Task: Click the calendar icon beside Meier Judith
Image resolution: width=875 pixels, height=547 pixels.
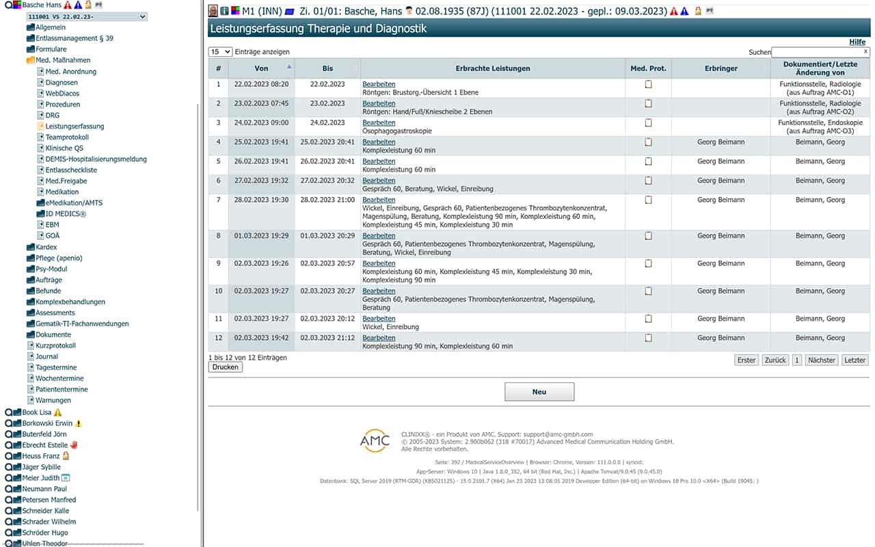Action: [x=66, y=478]
